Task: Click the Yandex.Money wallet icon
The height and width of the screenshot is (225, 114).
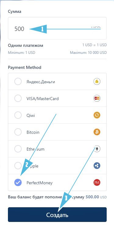Action: (x=97, y=82)
